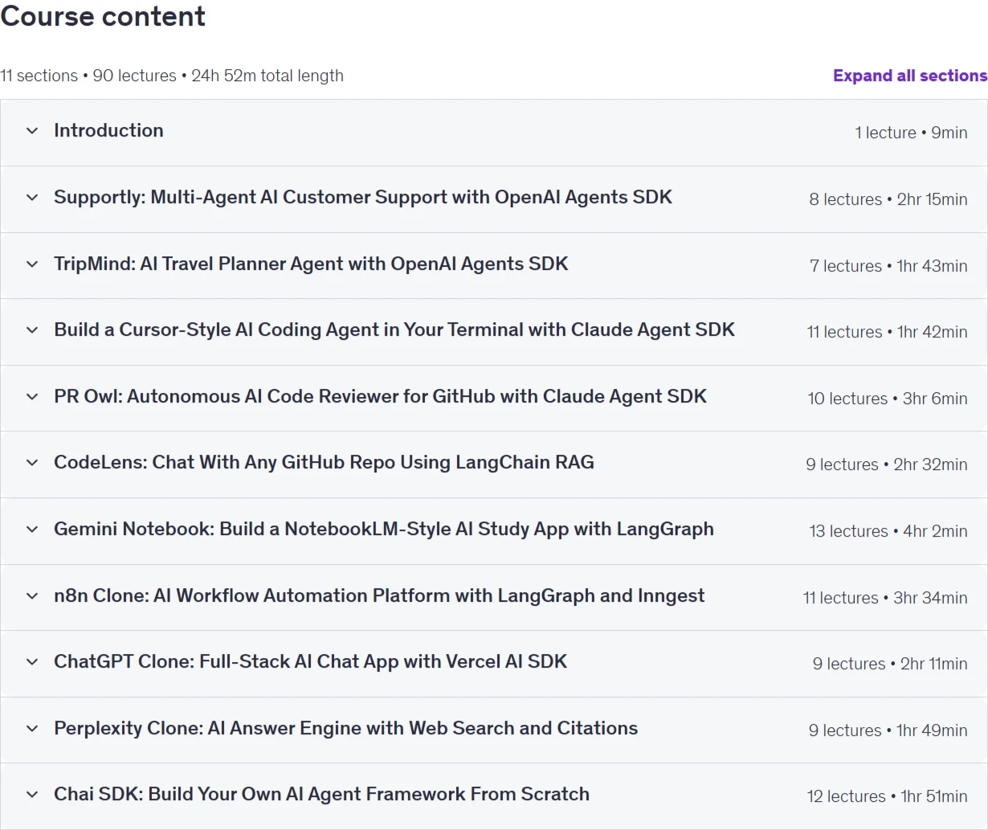The image size is (988, 830).
Task: Toggle chevron beside PR Owl section
Action: point(32,397)
